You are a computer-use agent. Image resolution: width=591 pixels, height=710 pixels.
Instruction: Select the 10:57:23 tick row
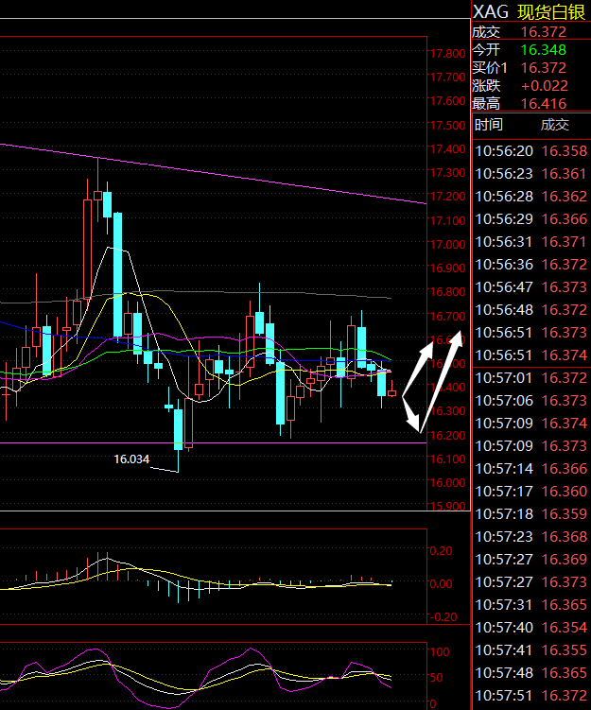tap(531, 537)
